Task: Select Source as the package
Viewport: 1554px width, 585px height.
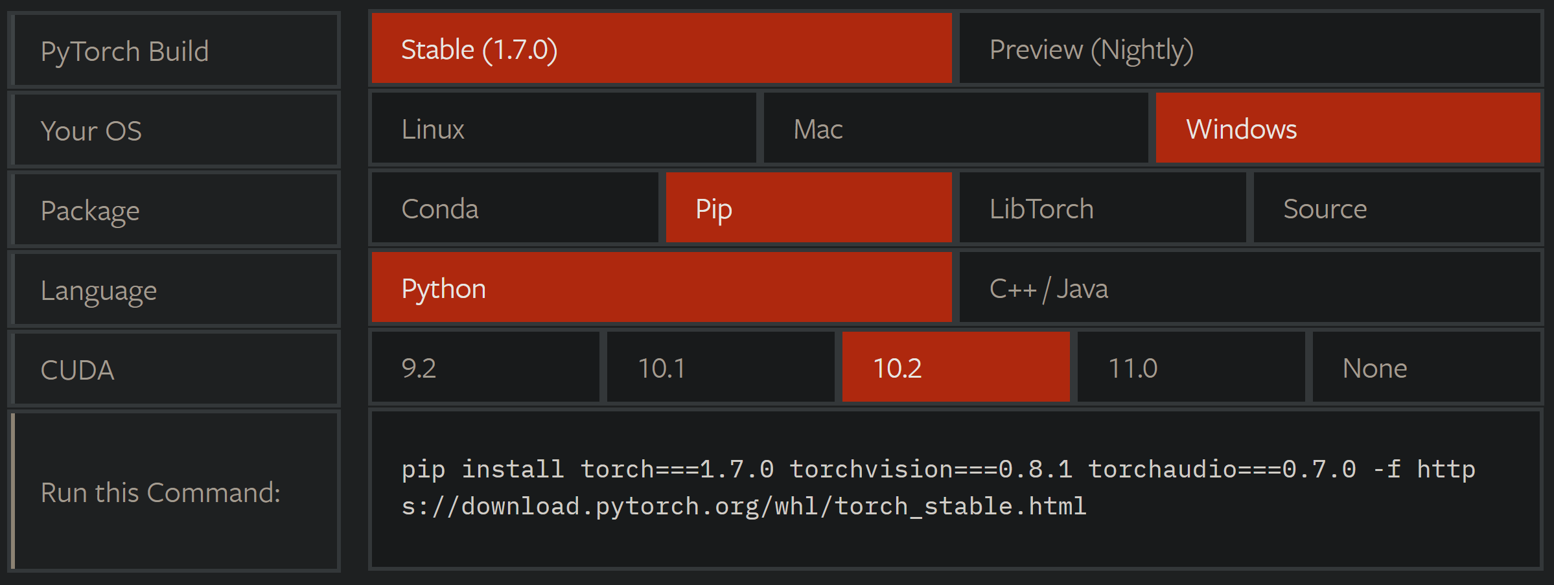Action: 1397,209
